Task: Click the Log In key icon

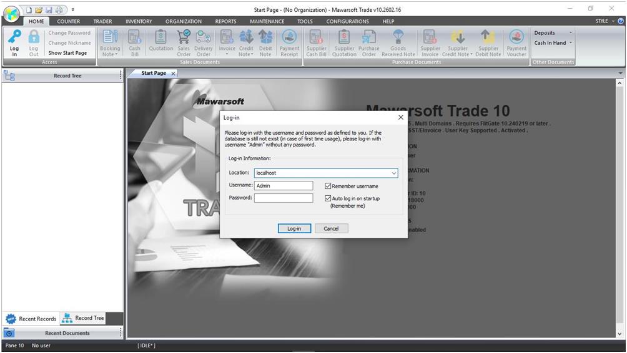Action: click(x=14, y=37)
